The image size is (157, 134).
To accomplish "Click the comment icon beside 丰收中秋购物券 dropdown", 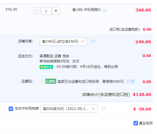I will click(104, 109).
